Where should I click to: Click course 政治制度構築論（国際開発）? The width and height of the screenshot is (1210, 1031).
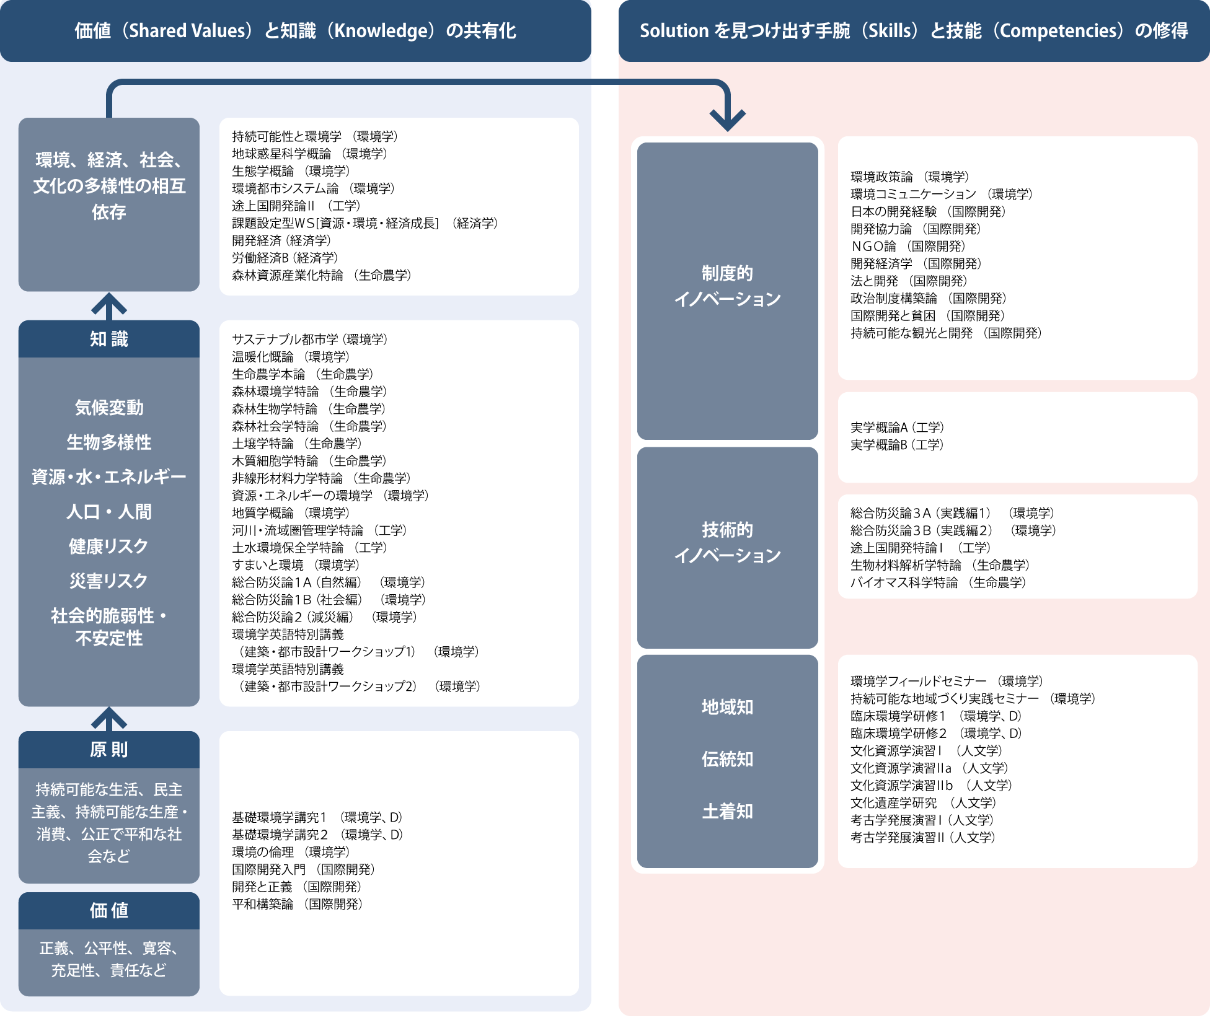(x=929, y=299)
